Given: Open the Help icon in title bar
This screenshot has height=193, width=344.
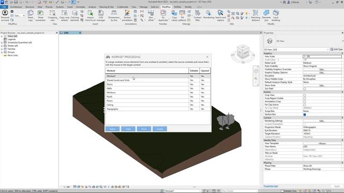Looking at the screenshot, I should (317, 2).
